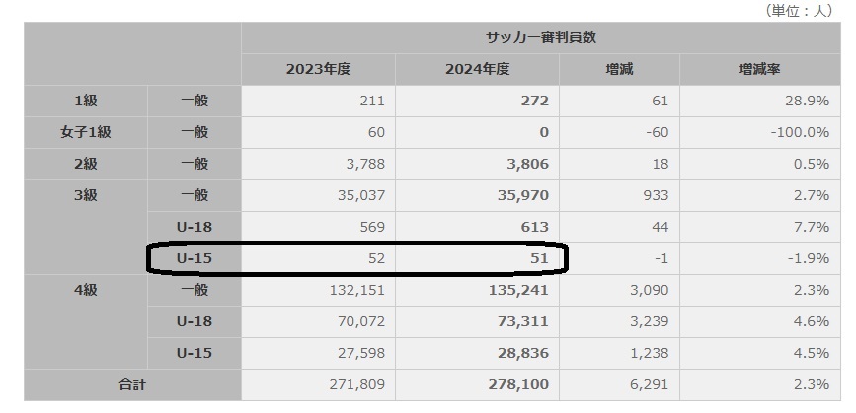This screenshot has height=413, width=856.
Task: Click the 増減 value 6,291
Action: tap(649, 384)
